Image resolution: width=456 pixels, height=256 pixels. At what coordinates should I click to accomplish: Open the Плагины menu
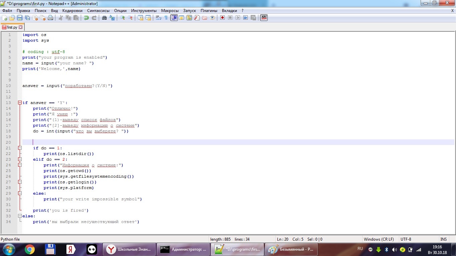(209, 11)
